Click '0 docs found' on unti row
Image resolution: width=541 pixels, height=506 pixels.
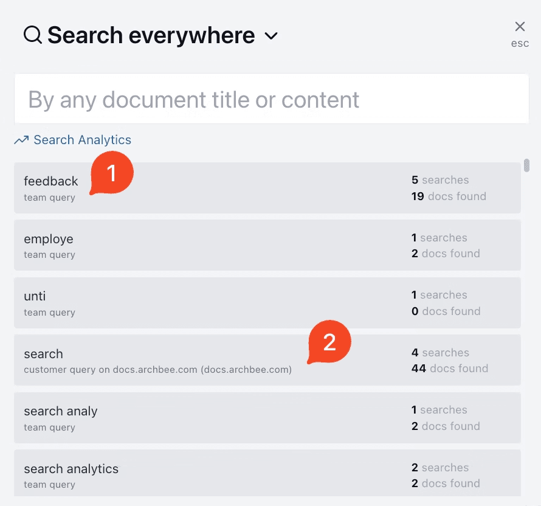tap(446, 311)
